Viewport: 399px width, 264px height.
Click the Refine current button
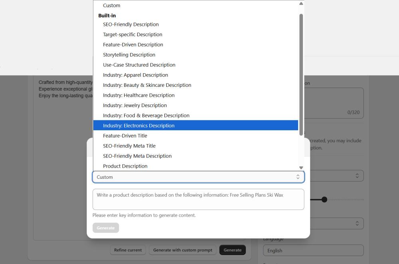point(128,250)
